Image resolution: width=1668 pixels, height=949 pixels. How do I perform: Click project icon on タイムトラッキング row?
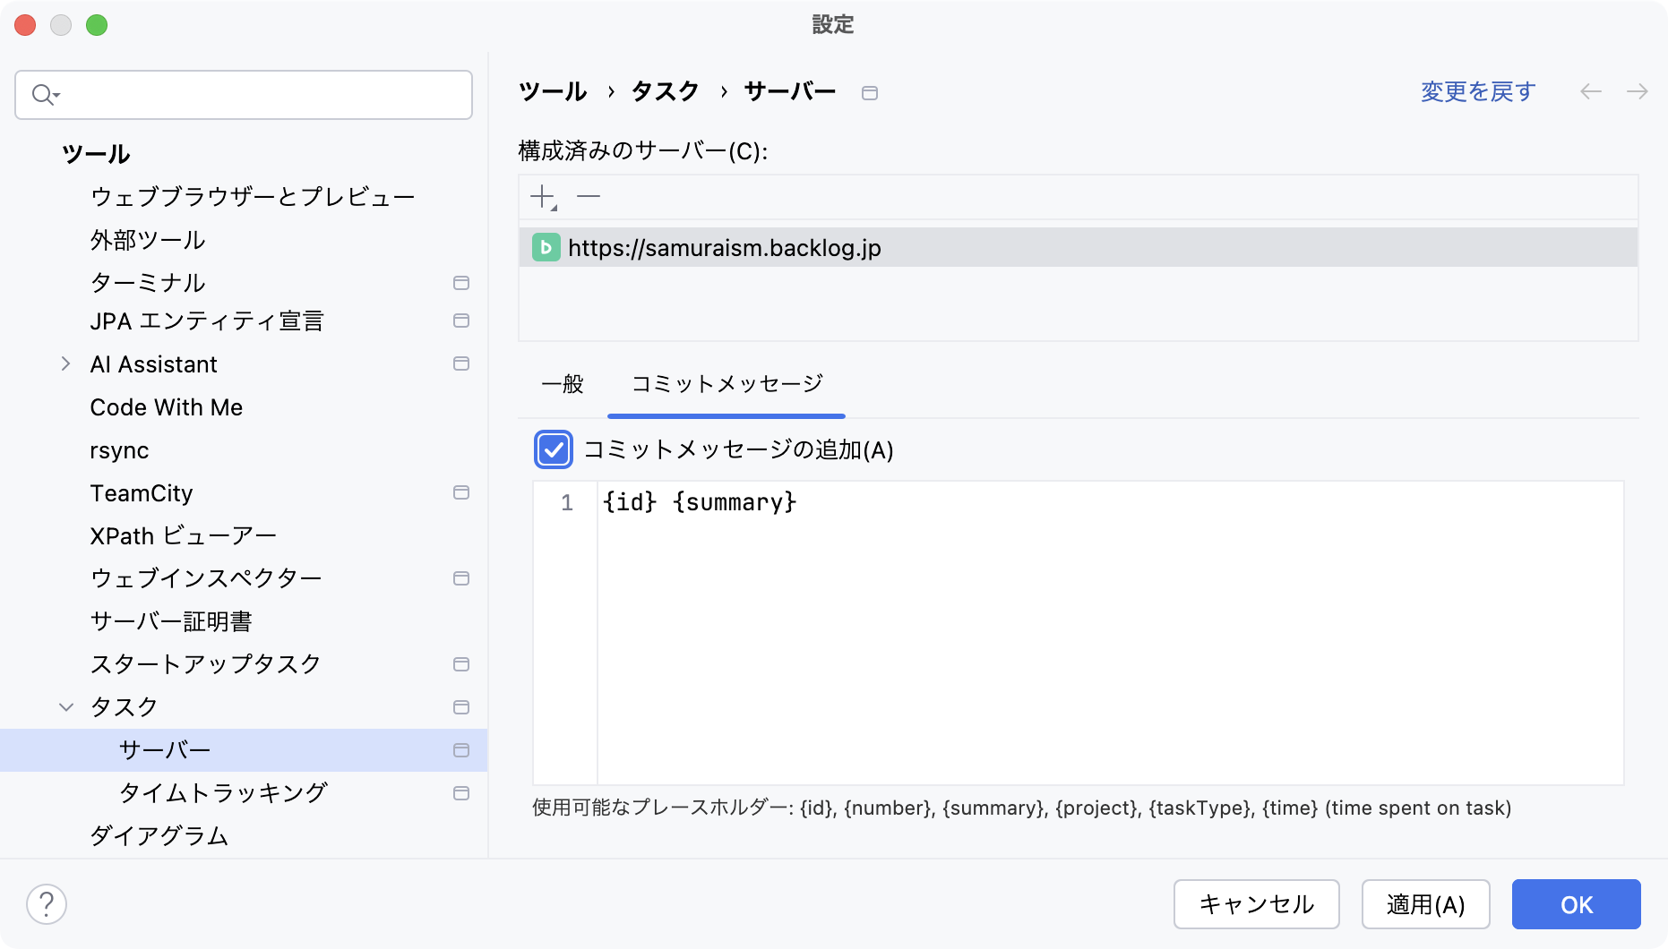pos(461,793)
